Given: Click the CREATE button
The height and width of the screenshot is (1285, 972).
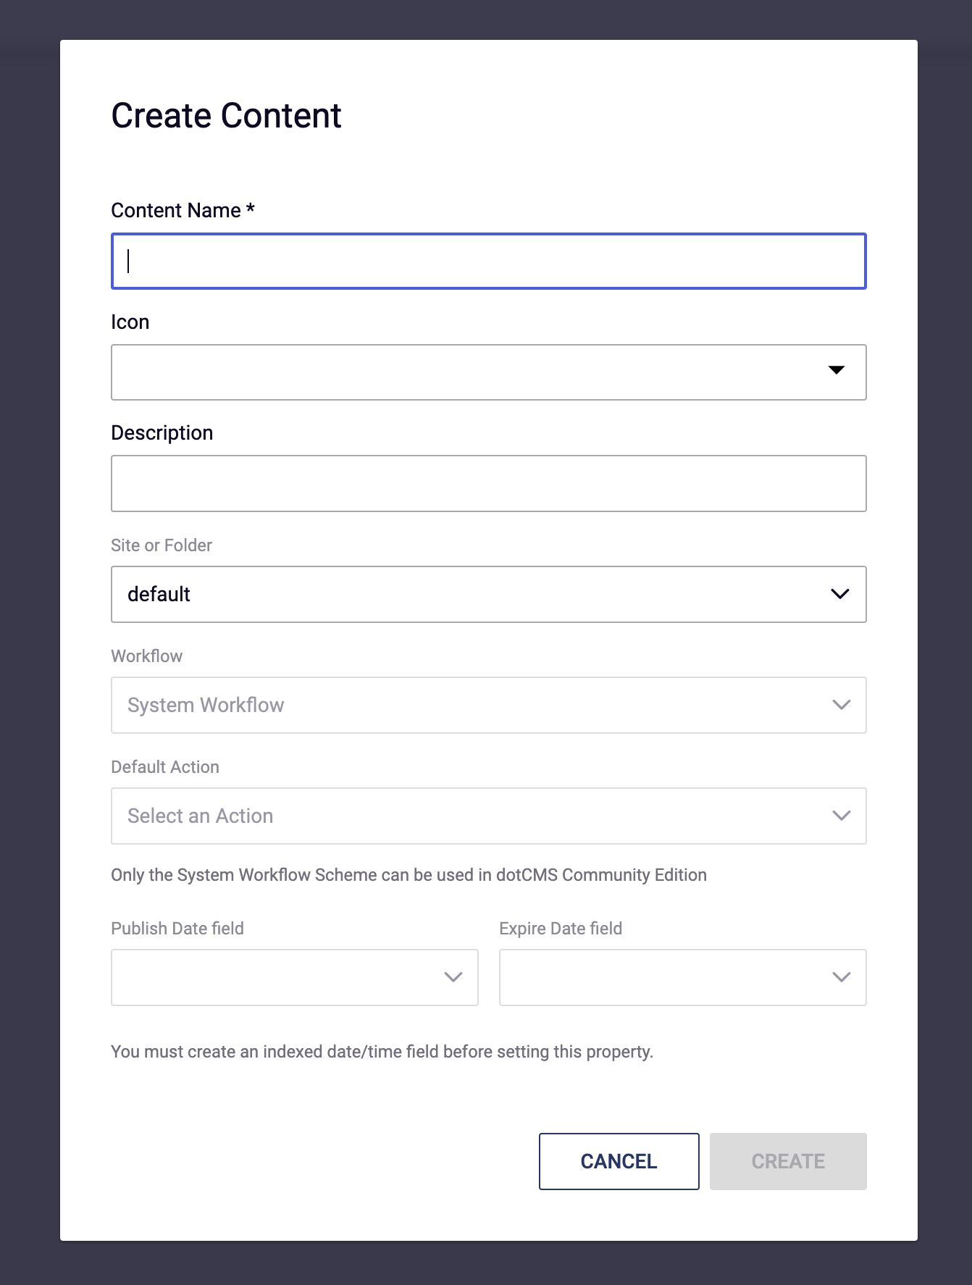Looking at the screenshot, I should coord(788,1161).
